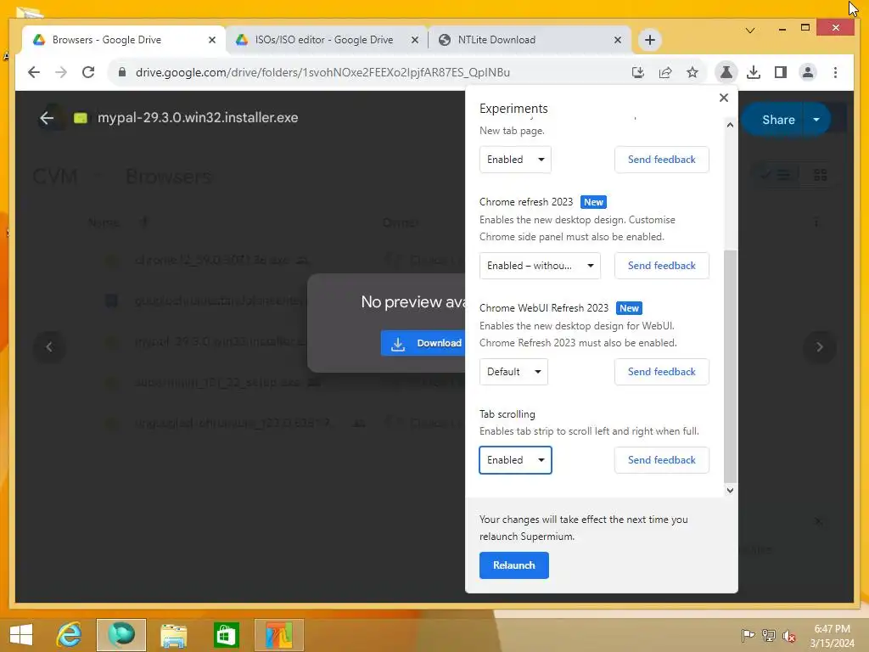Send feedback for Chrome refresh 2023
Viewport: 869px width, 652px height.
(661, 266)
